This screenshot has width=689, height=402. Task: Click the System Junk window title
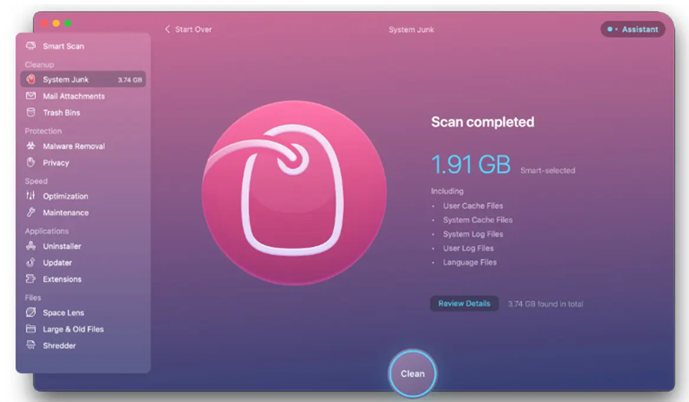coord(411,30)
